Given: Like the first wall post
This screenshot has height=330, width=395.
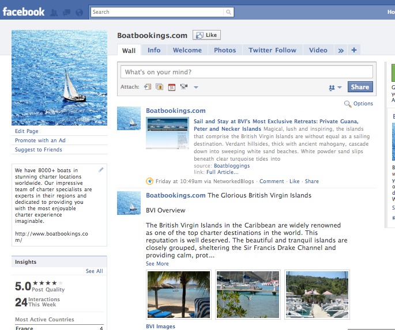Looking at the screenshot, I should 295,181.
